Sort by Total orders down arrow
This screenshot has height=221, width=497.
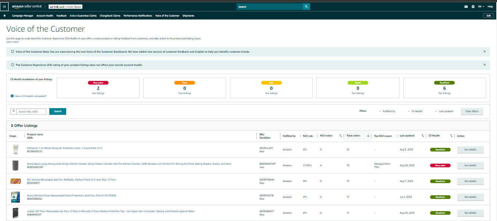click(368, 136)
